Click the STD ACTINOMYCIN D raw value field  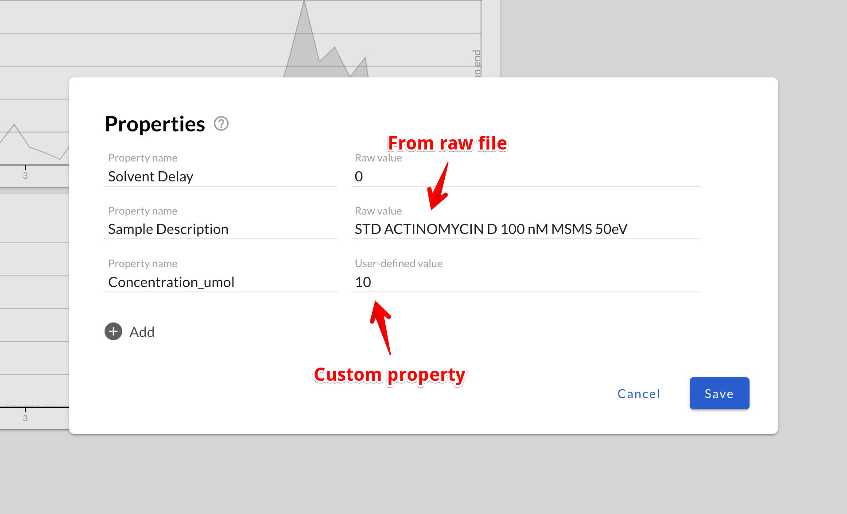[x=525, y=229]
